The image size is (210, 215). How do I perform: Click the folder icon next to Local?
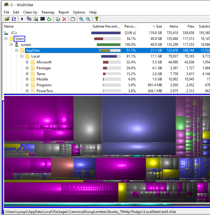tap(27, 56)
